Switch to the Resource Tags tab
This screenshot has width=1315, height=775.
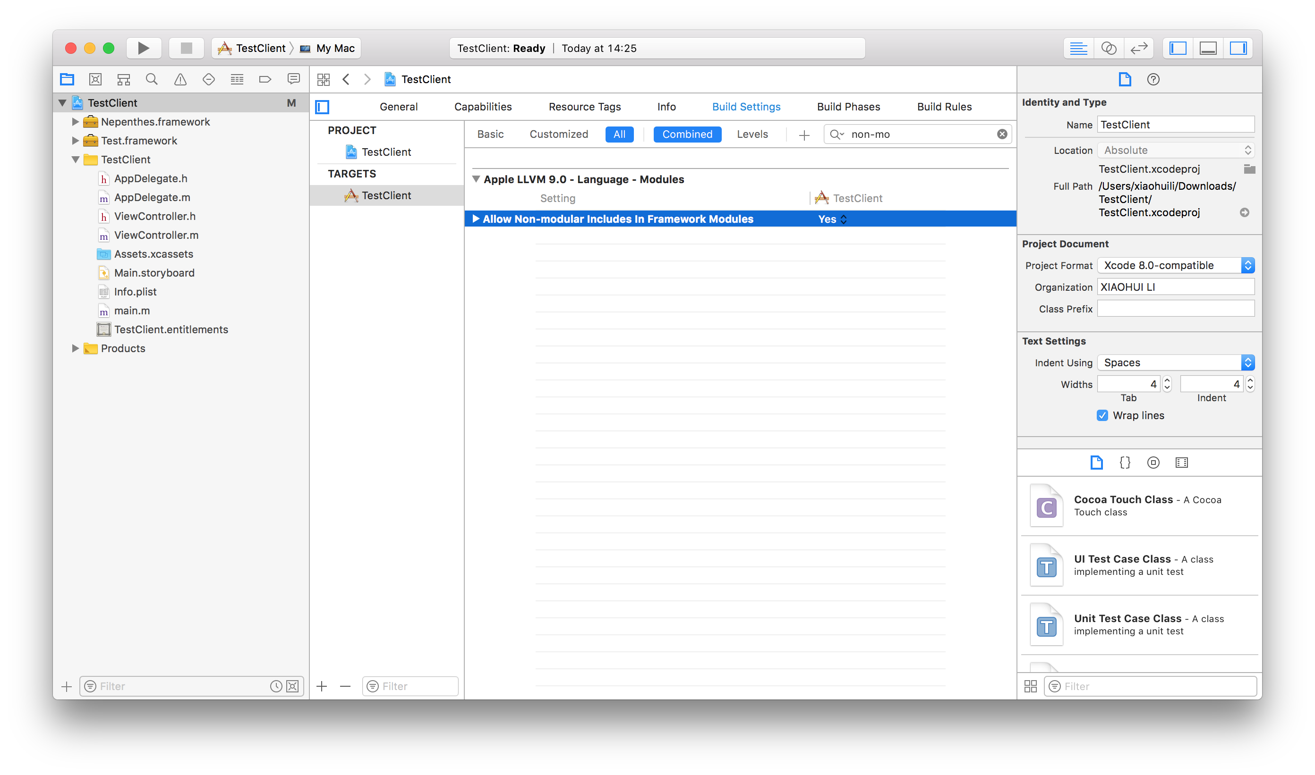[585, 107]
